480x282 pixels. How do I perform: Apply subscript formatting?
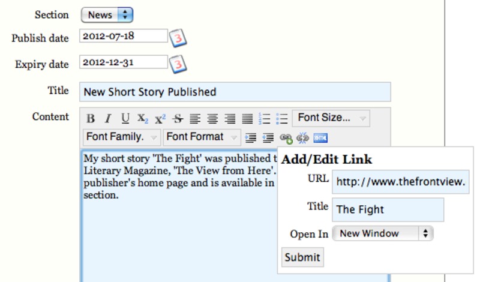click(x=142, y=118)
